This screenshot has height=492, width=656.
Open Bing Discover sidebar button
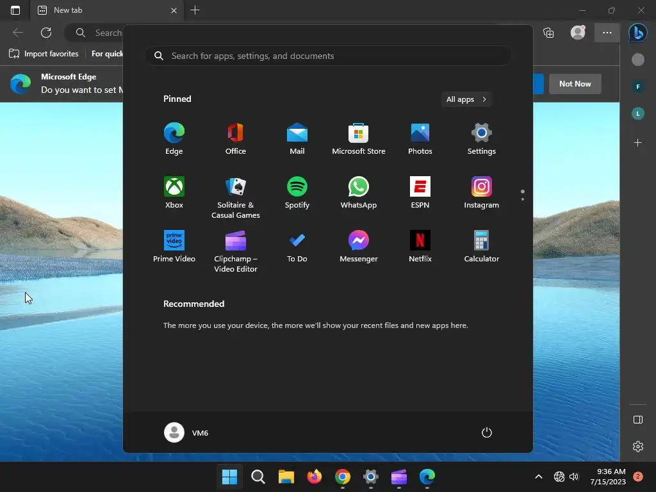click(x=637, y=33)
